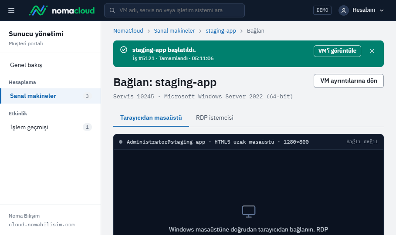Image resolution: width=396 pixels, height=235 pixels.
Task: Click the Etkinlik section heading
Action: pos(18,114)
